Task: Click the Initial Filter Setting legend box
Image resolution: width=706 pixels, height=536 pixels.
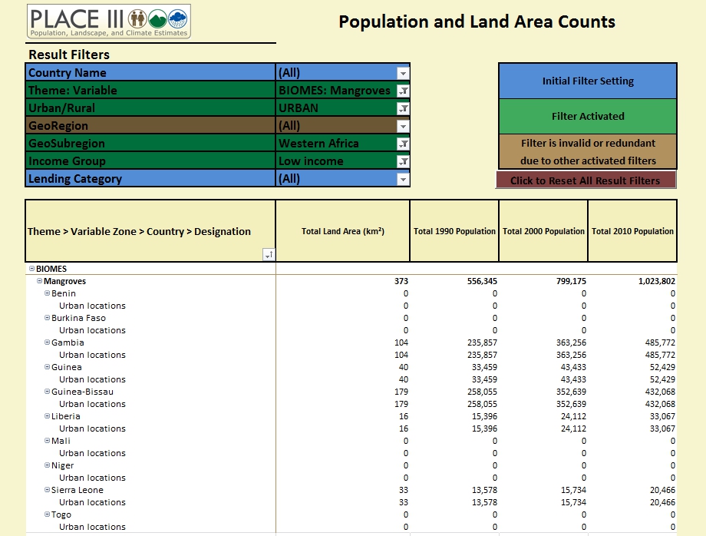Action: point(587,81)
